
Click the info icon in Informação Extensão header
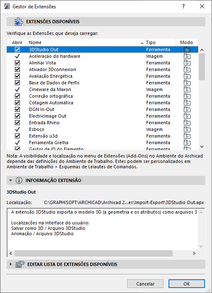tap(19, 180)
